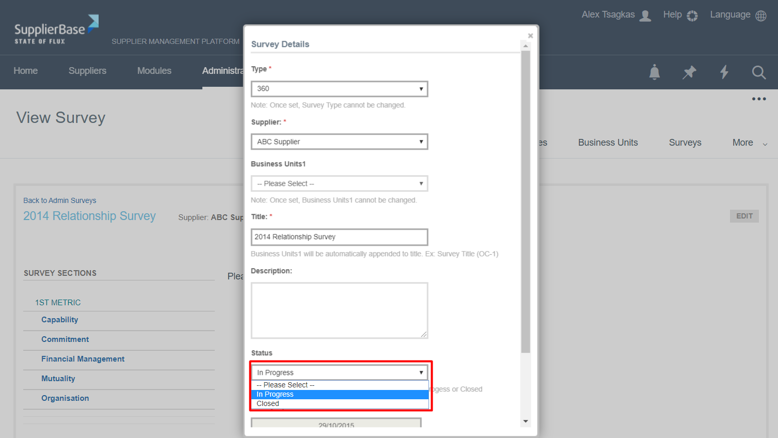The image size is (778, 438).
Task: Click the lightning quick actions icon
Action: [x=724, y=72]
